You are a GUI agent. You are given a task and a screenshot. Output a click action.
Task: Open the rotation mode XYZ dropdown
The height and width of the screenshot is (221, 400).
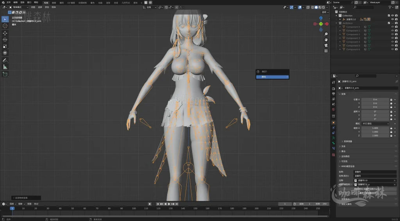pyautogui.click(x=375, y=124)
